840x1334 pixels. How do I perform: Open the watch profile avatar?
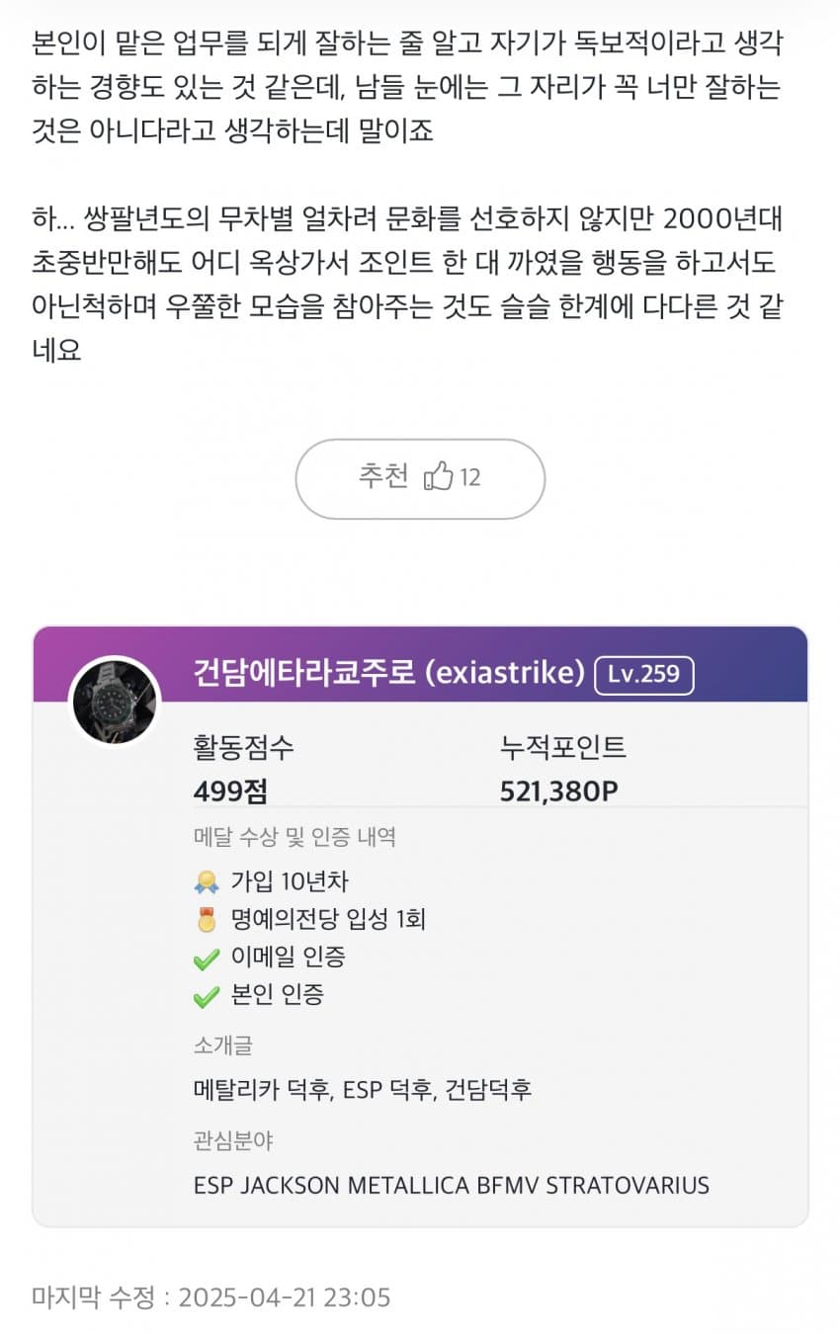tap(114, 701)
